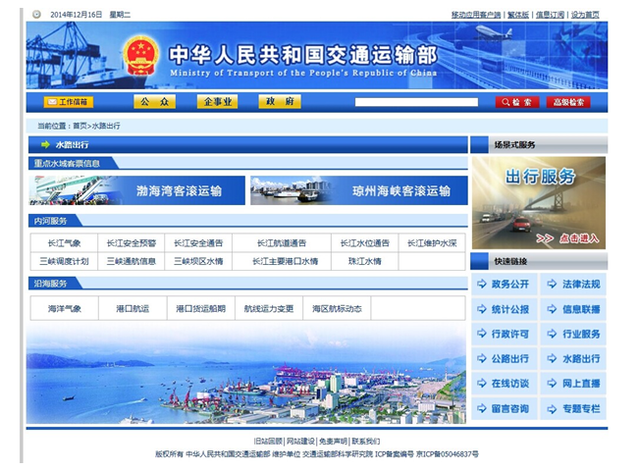Click the green arrow beside 水路出行 heading
The height and width of the screenshot is (471, 640).
[x=45, y=144]
